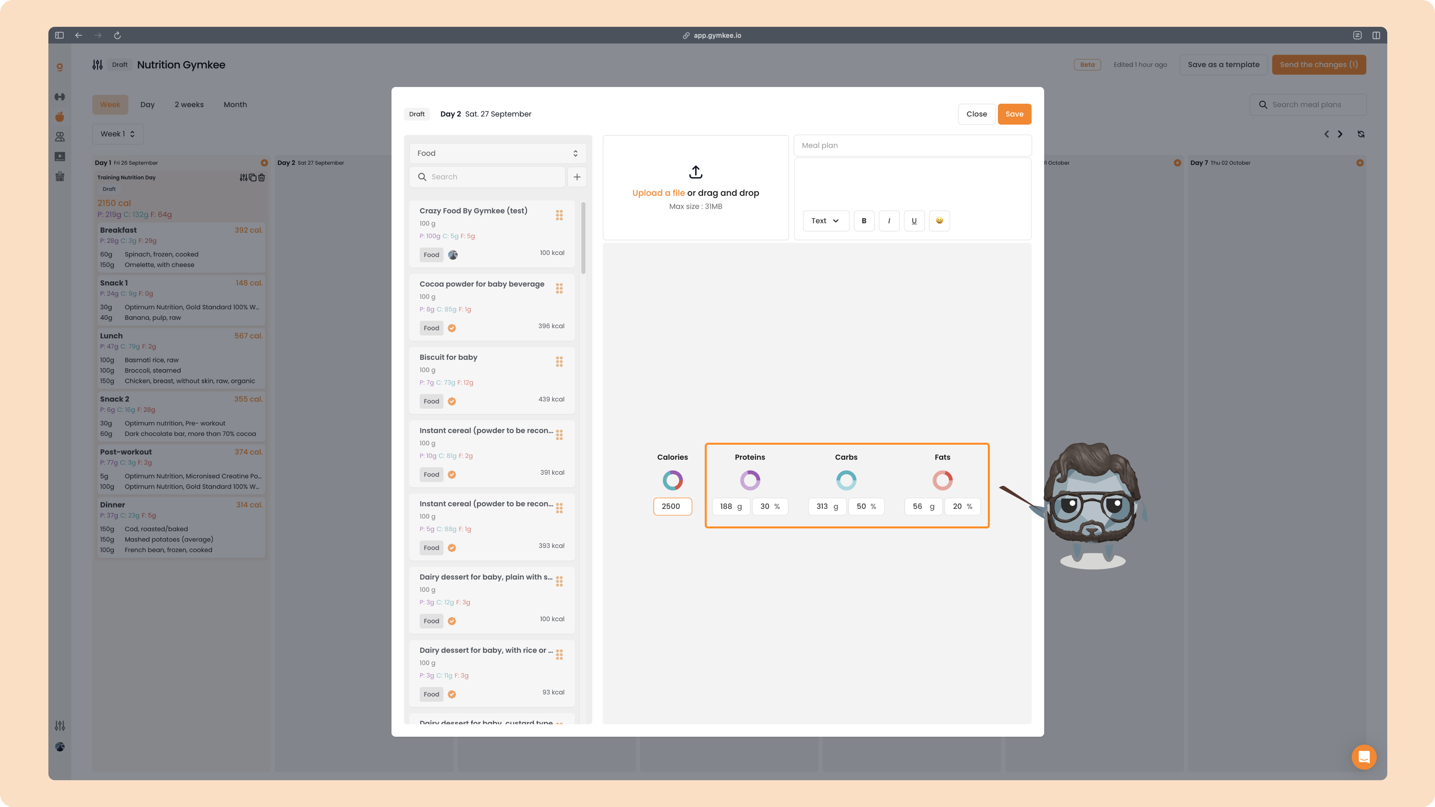Open the Text style dropdown
The height and width of the screenshot is (807, 1435).
826,221
